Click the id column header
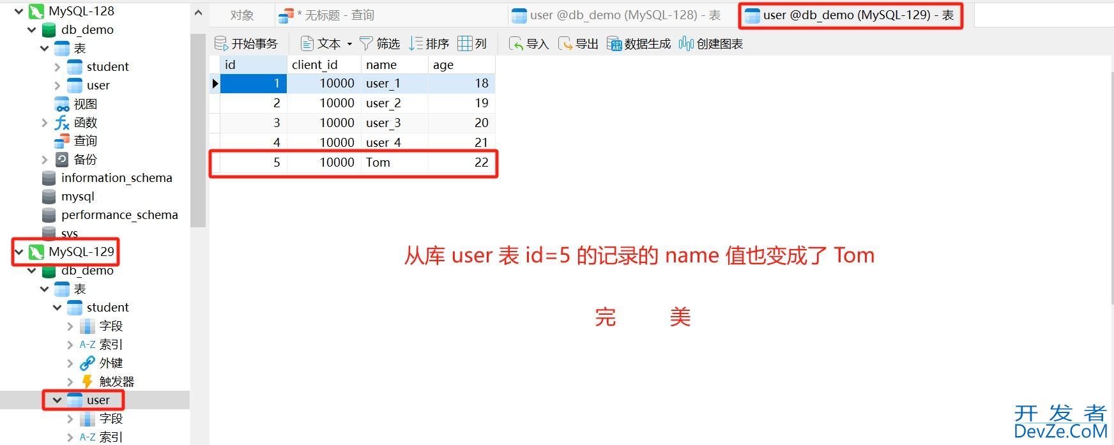The width and height of the screenshot is (1114, 445). tap(254, 64)
